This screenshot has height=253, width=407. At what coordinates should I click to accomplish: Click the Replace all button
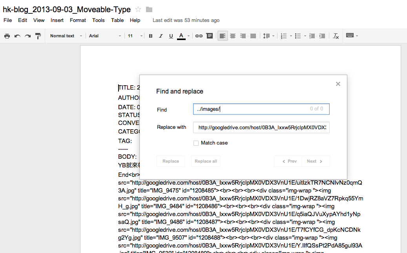click(206, 161)
